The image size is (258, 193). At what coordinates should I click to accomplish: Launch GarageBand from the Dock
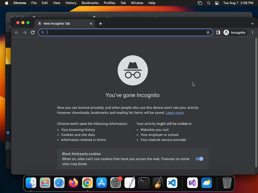(x=158, y=183)
